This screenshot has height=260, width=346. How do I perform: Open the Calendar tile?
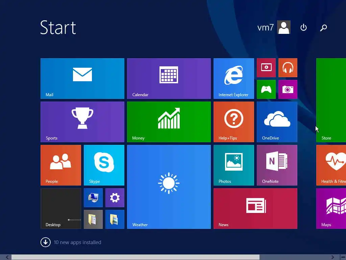click(x=169, y=79)
